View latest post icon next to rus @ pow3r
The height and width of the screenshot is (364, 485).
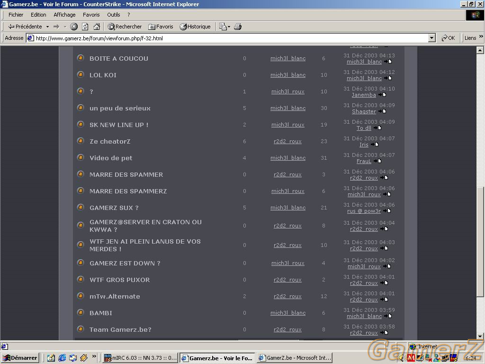click(387, 211)
